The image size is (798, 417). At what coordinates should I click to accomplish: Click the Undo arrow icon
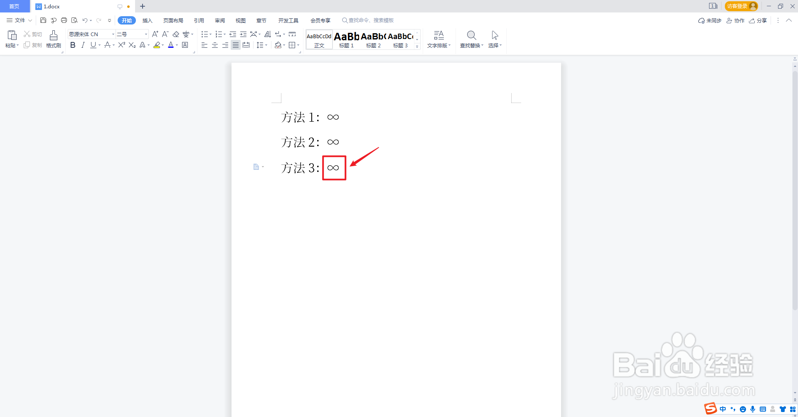pyautogui.click(x=85, y=20)
